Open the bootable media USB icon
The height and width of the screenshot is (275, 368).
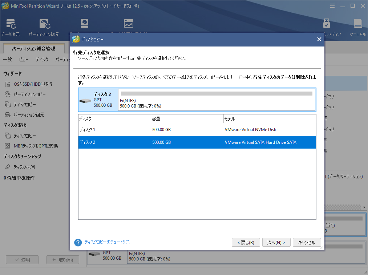point(327,24)
